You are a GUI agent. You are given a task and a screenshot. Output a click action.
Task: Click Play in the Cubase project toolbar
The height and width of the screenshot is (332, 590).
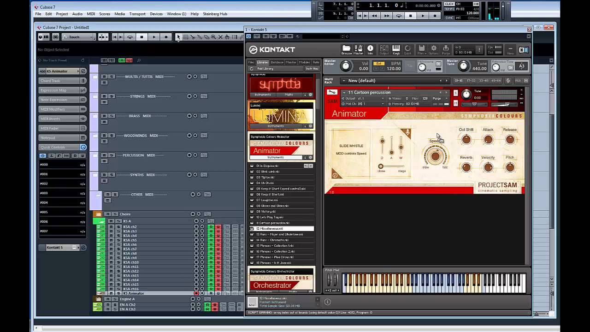coord(154,37)
